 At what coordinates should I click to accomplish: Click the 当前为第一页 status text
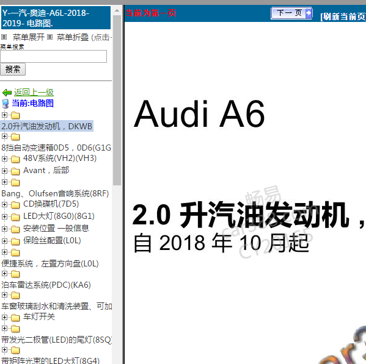pos(151,13)
